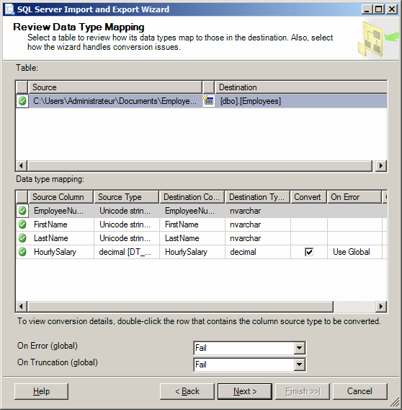The width and height of the screenshot is (402, 410).
Task: Click the green status icon for the EmployeeNumber row
Action: click(x=22, y=211)
